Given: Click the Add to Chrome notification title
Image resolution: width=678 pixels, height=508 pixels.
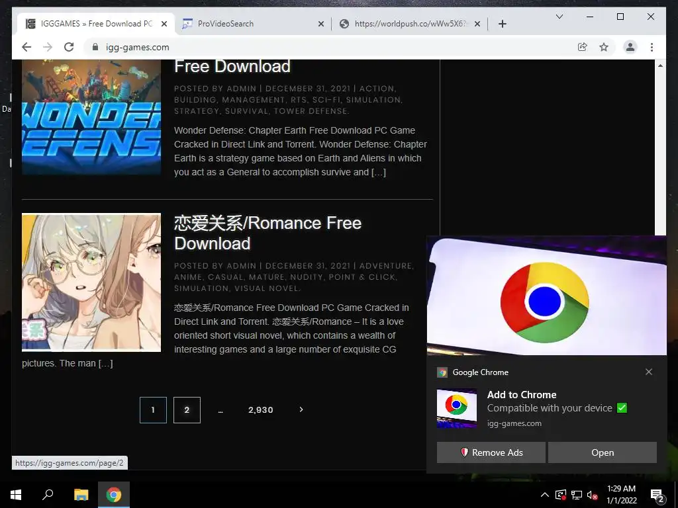Looking at the screenshot, I should pyautogui.click(x=522, y=394).
